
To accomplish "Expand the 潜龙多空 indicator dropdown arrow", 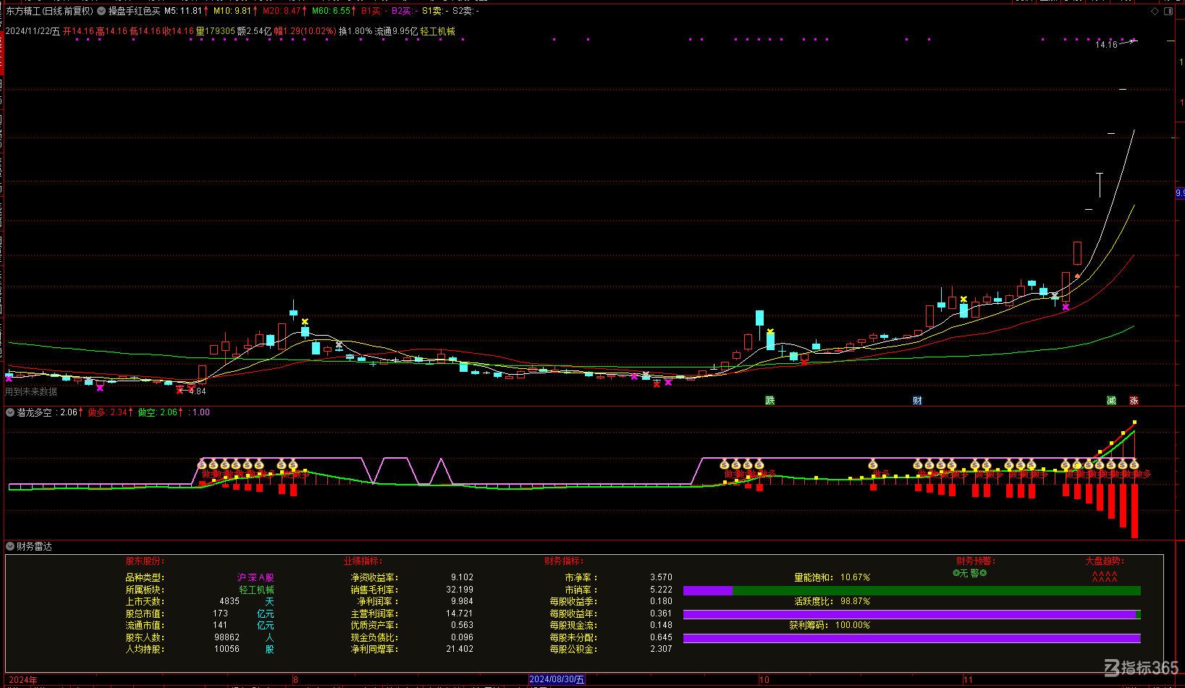I will pyautogui.click(x=10, y=412).
